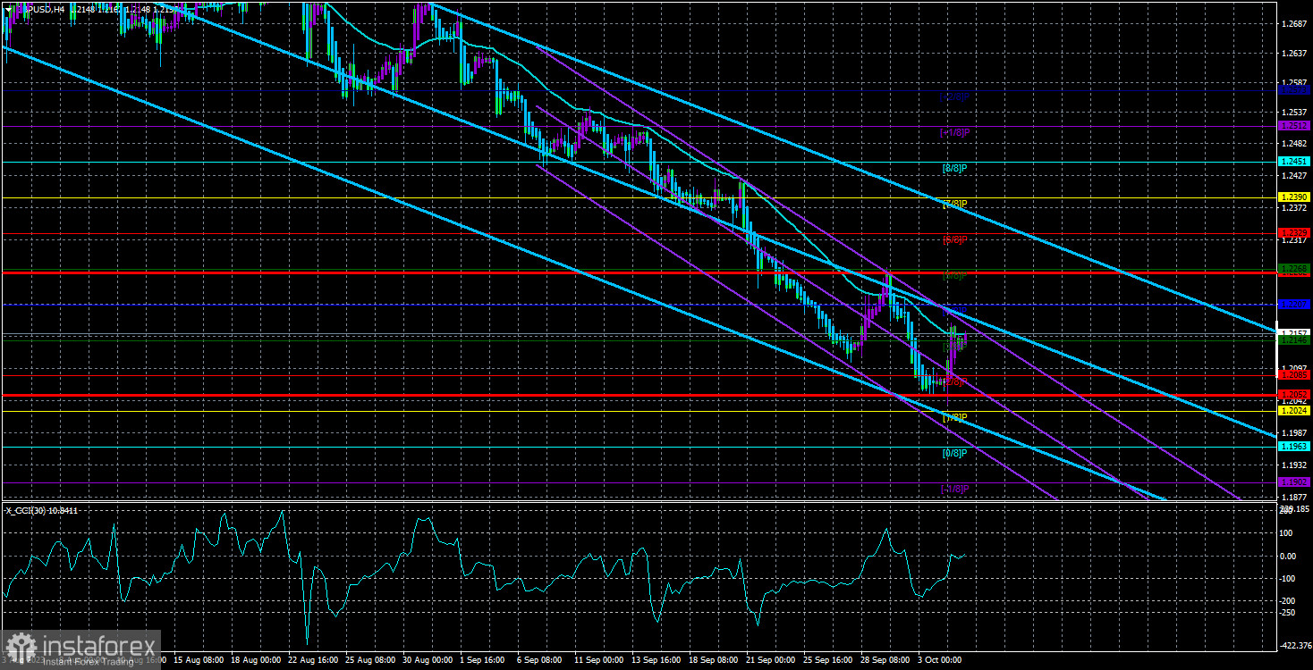Screen dimensions: 1313x670
Task: Select the [8/8]P Murray level label
Action: click(954, 168)
